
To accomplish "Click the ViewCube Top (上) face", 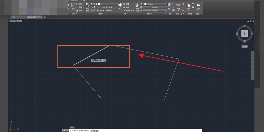I will click(245, 34).
